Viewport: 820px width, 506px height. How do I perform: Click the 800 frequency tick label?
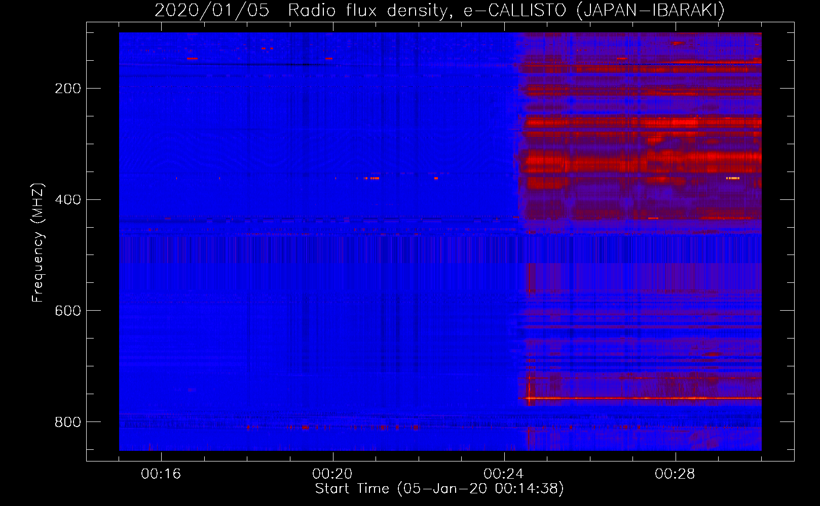pyautogui.click(x=68, y=421)
